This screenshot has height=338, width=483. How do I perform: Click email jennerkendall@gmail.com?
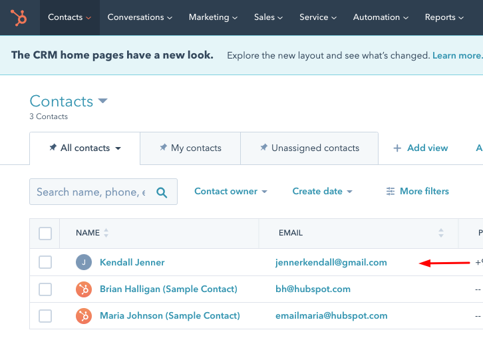point(331,262)
